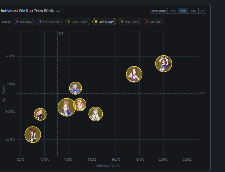Click the 40.0% y-axis label
This screenshot has width=225, height=172.
coord(10,56)
